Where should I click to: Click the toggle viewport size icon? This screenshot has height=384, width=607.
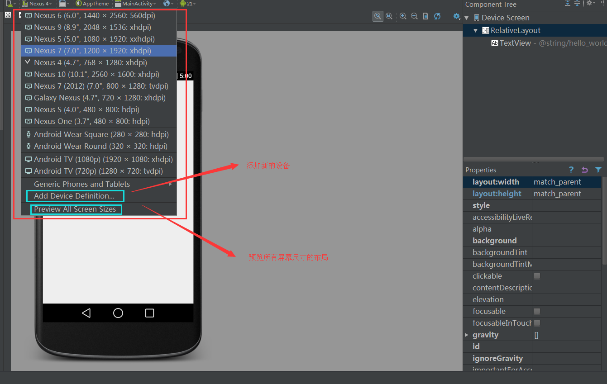point(8,15)
